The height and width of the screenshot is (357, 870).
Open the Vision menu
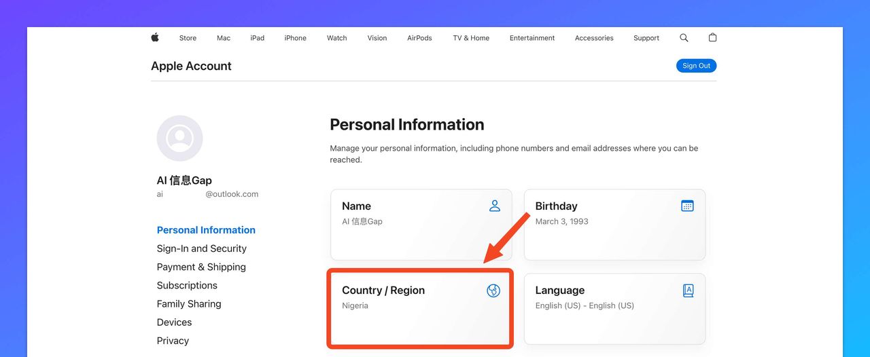(x=377, y=38)
